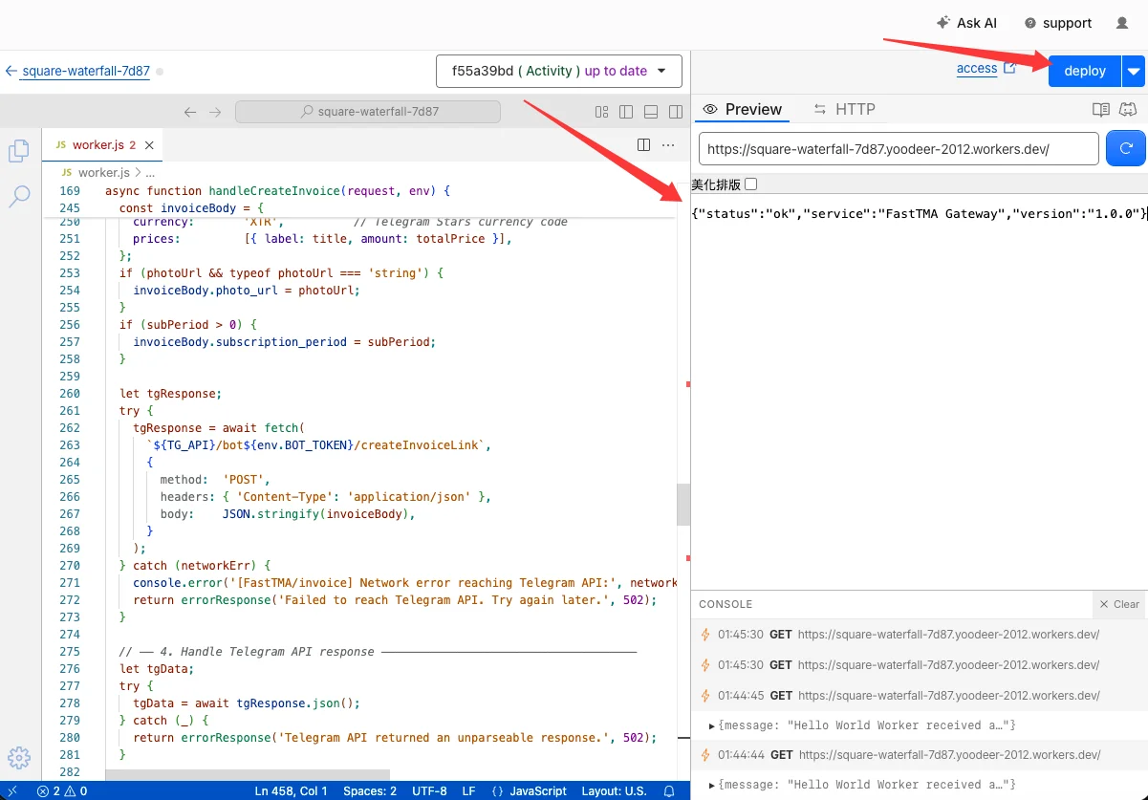1148x800 pixels.
Task: Close the worker.js tab
Action: point(149,145)
